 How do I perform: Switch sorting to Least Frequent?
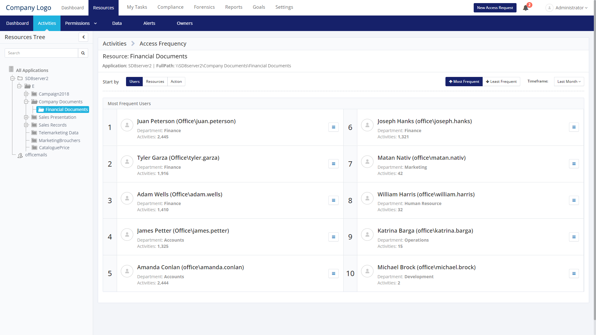pyautogui.click(x=501, y=82)
